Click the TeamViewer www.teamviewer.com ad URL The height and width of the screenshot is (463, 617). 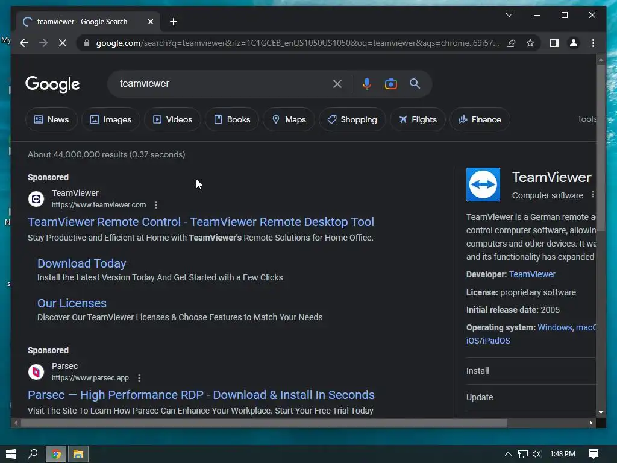tap(99, 205)
